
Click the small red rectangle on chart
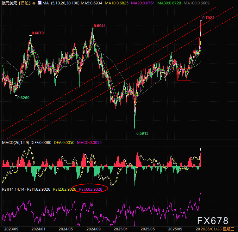click(184, 75)
